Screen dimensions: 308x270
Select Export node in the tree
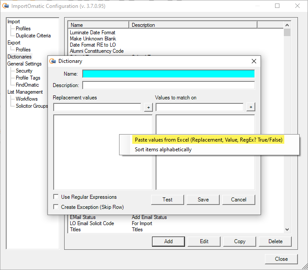(14, 43)
